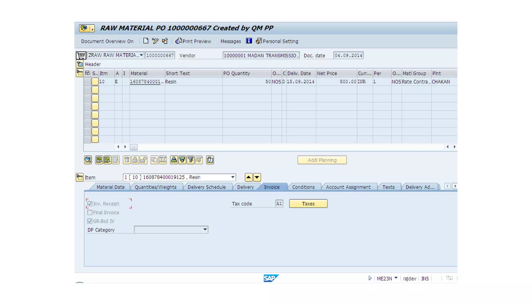Open the DP Category dropdown
The image size is (532, 304).
tap(205, 229)
